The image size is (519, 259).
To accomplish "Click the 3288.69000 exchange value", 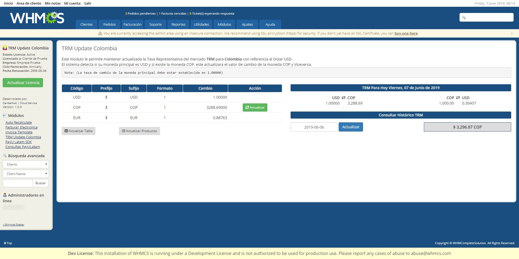I will tap(217, 107).
